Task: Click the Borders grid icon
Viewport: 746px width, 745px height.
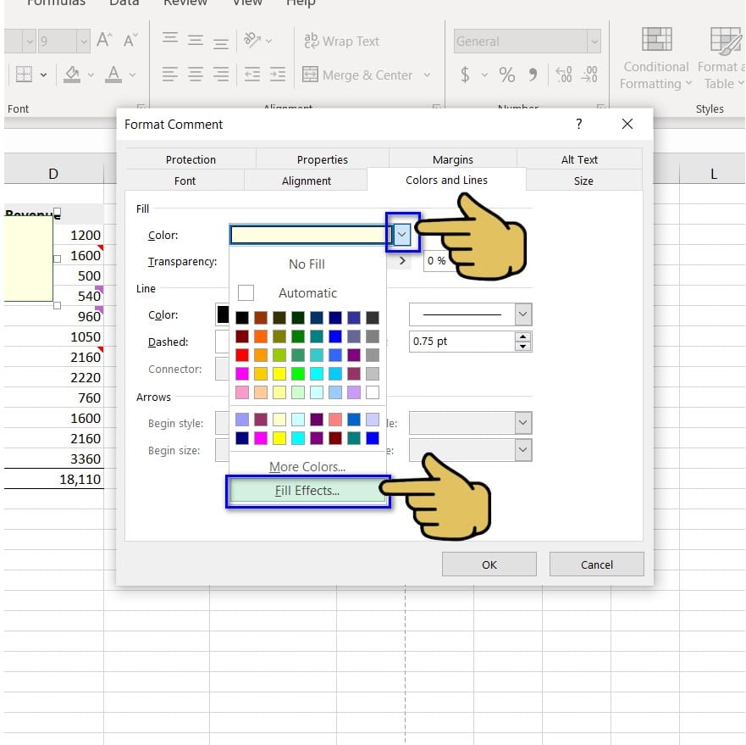Action: (x=24, y=75)
